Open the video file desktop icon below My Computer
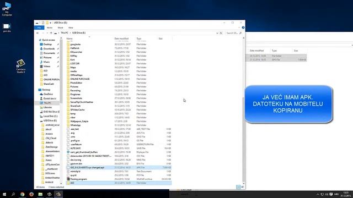The height and width of the screenshot is (198, 353). point(7,28)
